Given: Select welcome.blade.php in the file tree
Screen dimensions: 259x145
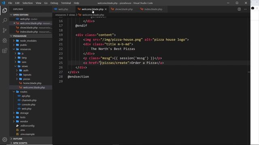Looking at the screenshot, I should (31, 87).
